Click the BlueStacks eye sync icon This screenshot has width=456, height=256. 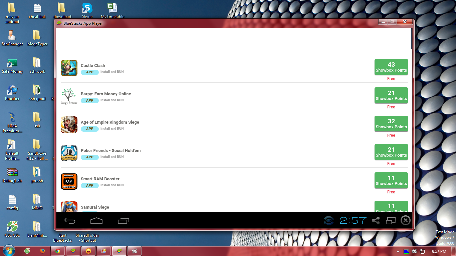[x=329, y=220]
